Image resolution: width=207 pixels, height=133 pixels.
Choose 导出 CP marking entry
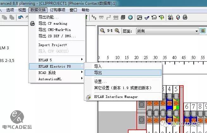click(57, 23)
